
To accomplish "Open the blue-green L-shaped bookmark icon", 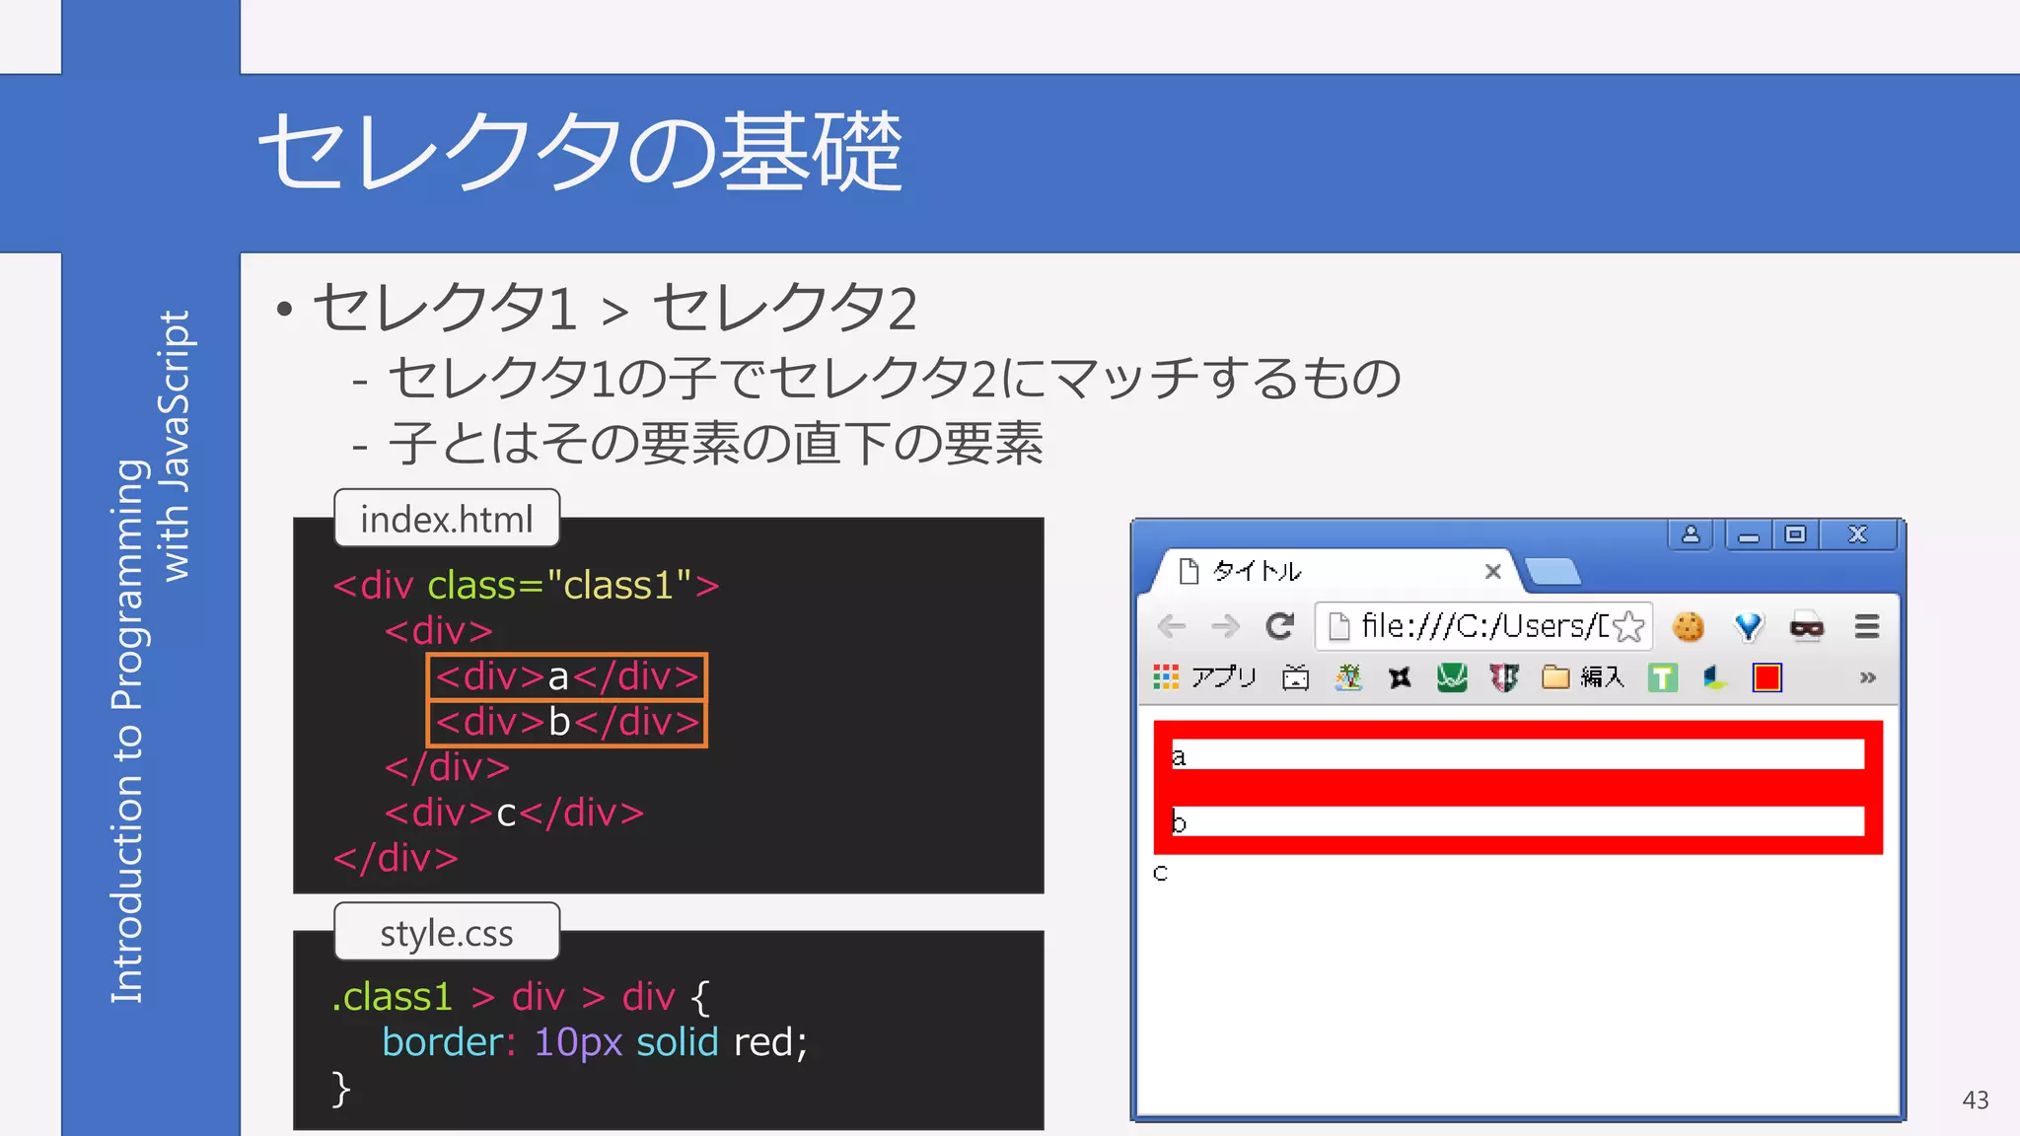I will [x=1715, y=677].
